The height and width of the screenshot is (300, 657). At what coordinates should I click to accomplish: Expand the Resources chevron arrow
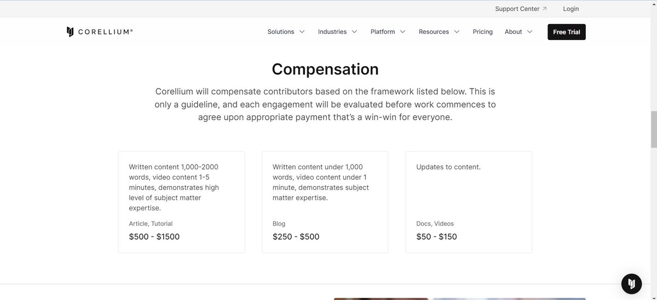[x=457, y=32]
